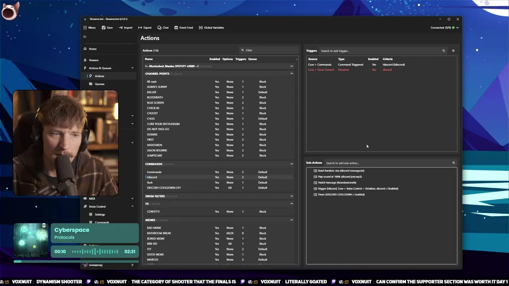Click the Voice Control Settings gear icon
This screenshot has height=286, width=509.
91,214
